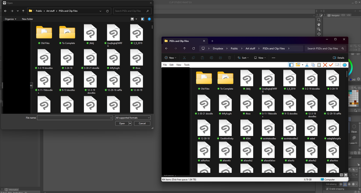
Task: Expand the All supported formats dropdown
Action: pyautogui.click(x=132, y=118)
